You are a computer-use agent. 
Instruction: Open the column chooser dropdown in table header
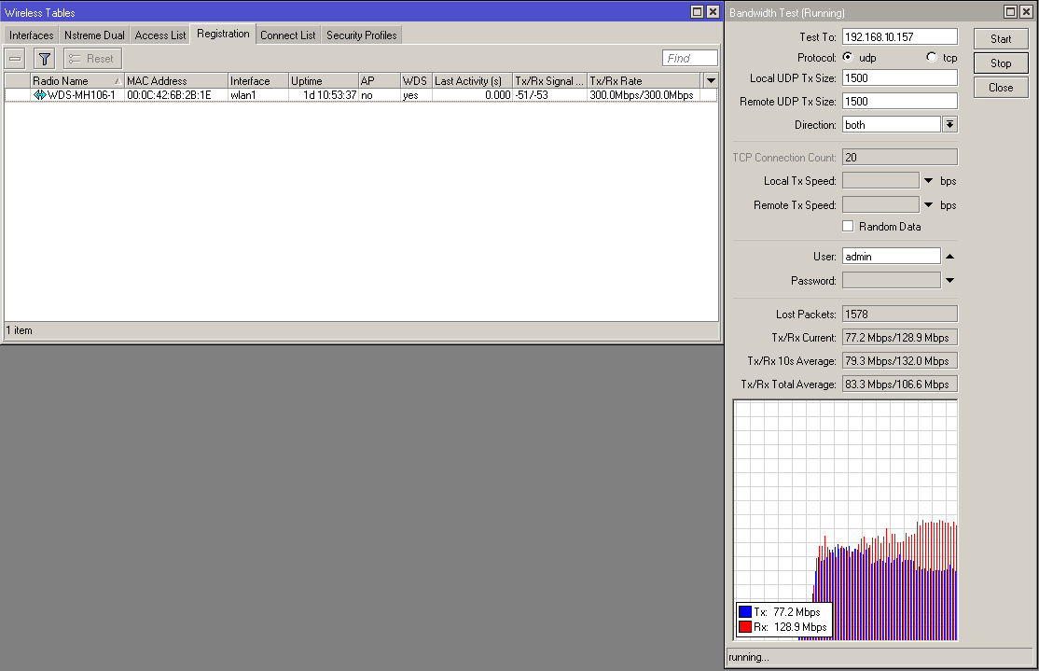[x=711, y=81]
